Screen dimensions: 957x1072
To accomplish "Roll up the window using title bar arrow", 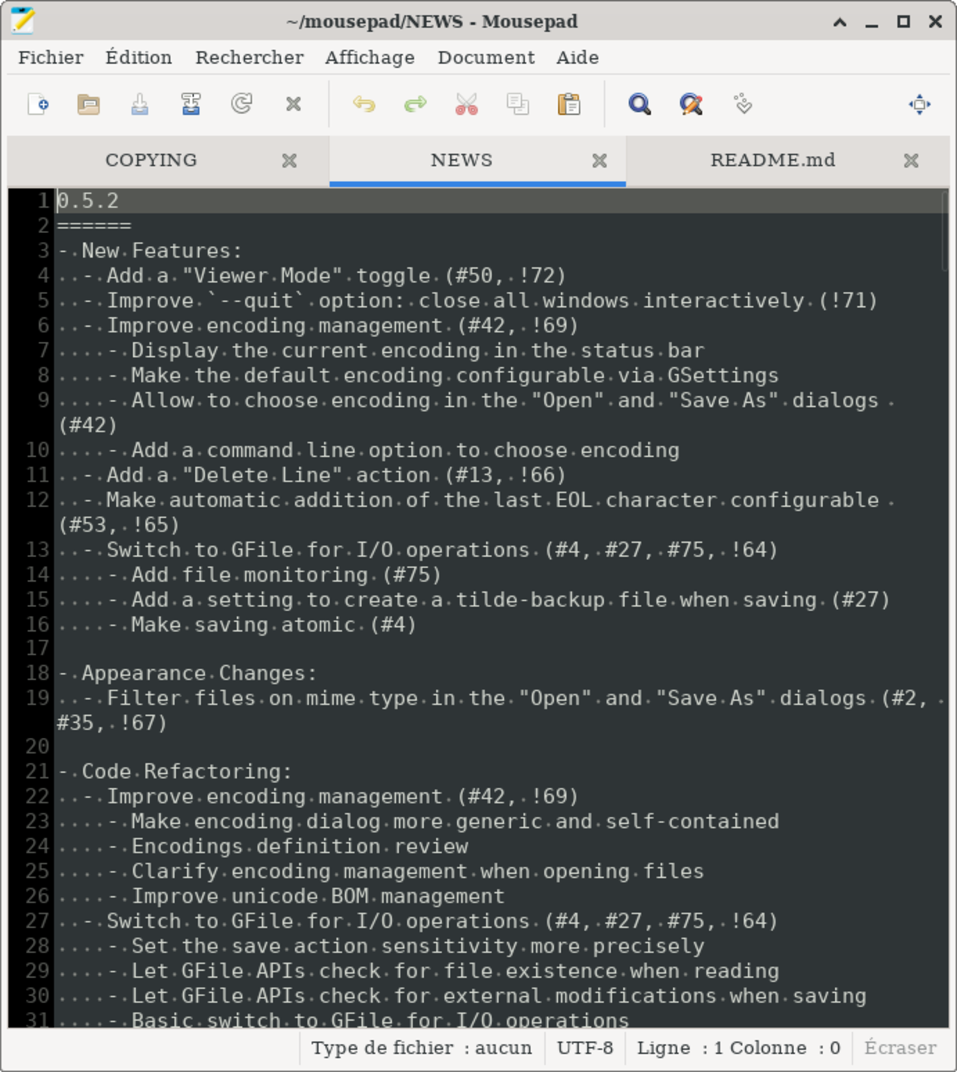I will pyautogui.click(x=840, y=22).
